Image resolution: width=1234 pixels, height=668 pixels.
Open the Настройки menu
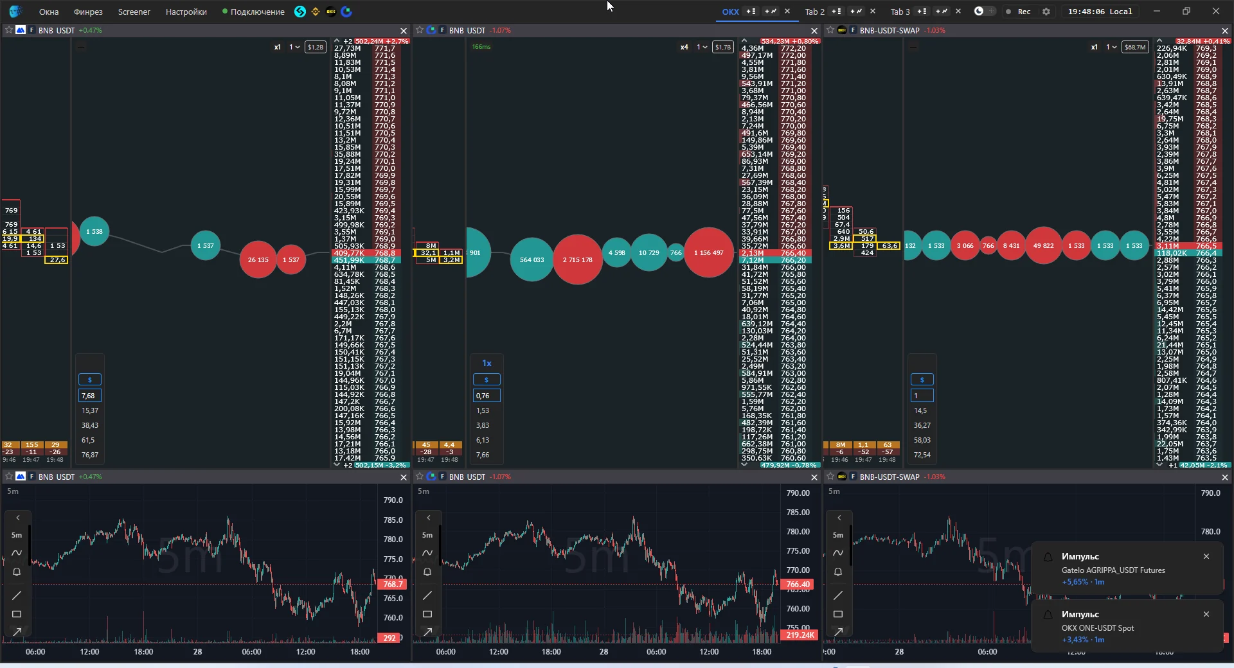pos(186,12)
